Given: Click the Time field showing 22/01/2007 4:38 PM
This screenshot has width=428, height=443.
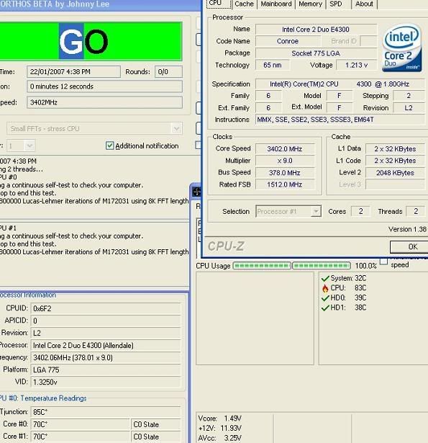Looking at the screenshot, I should [x=73, y=72].
